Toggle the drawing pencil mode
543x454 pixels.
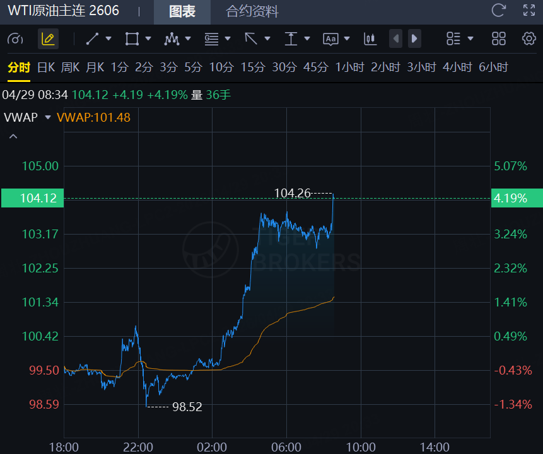(x=48, y=39)
